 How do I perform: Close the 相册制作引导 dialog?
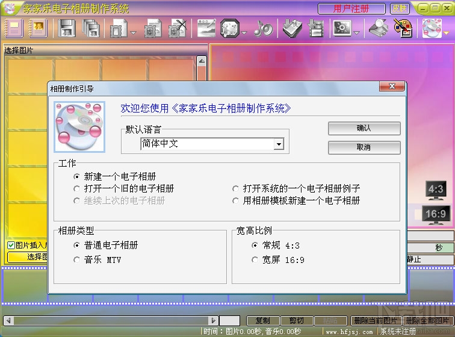click(392, 86)
